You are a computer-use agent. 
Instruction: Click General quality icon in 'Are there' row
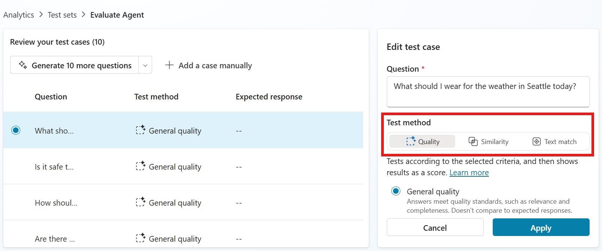pos(140,238)
